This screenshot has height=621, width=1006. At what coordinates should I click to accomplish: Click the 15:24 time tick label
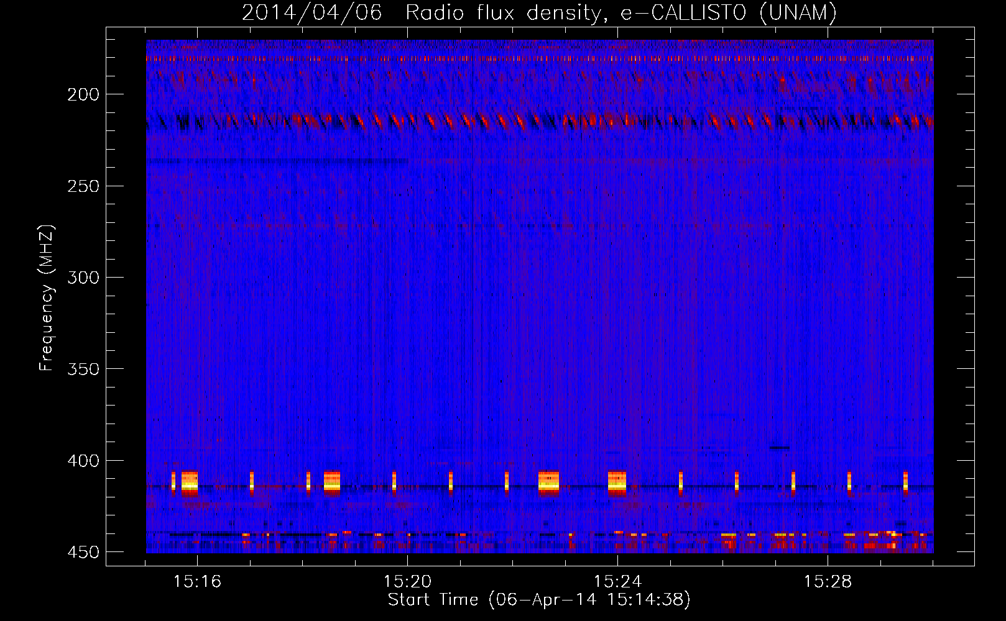pos(617,581)
